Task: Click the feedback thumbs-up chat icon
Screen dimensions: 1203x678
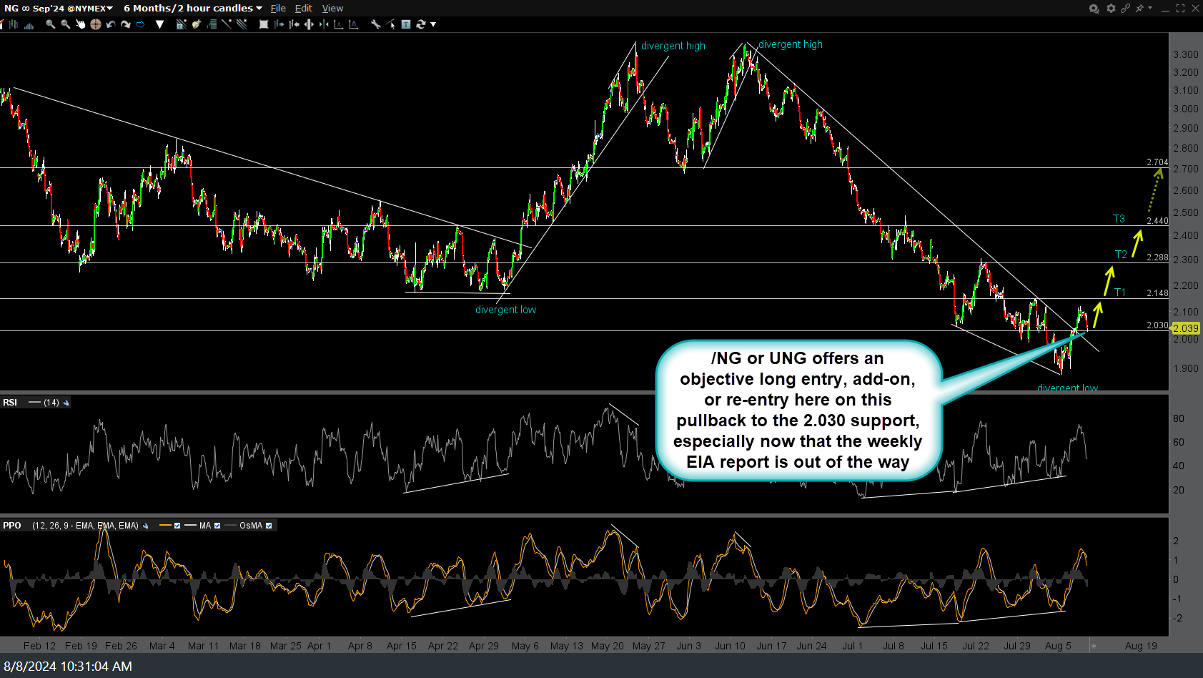Action: point(1094,9)
